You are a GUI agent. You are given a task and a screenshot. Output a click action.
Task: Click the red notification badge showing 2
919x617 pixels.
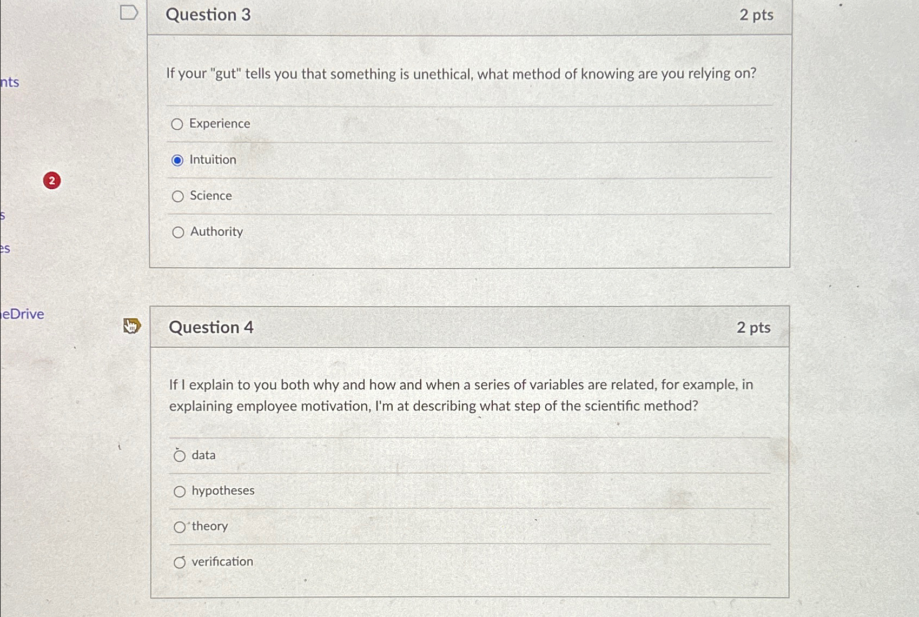click(x=51, y=181)
